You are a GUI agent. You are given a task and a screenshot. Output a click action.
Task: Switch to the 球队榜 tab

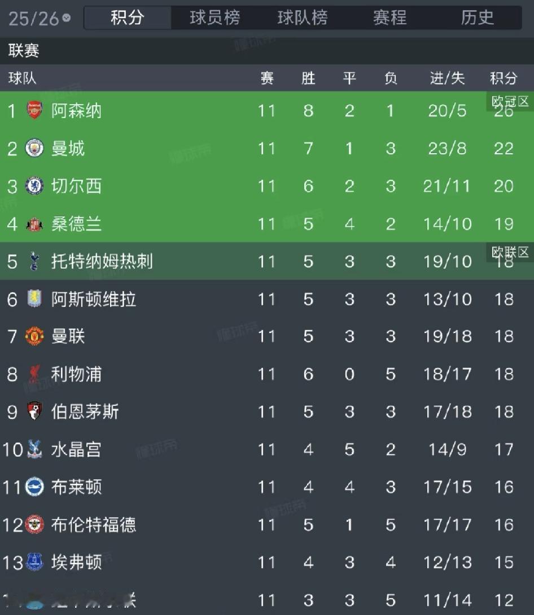[302, 18]
